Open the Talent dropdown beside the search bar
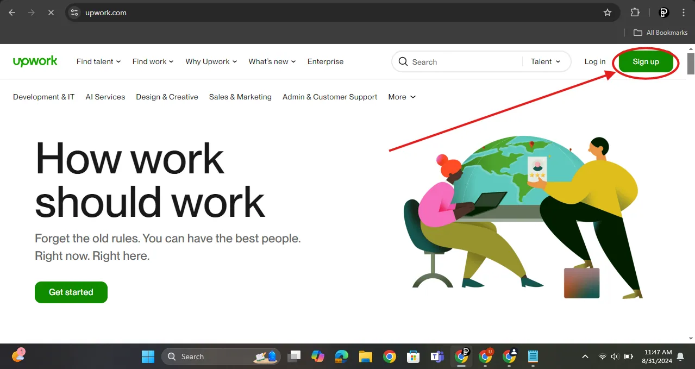695x369 pixels. pyautogui.click(x=545, y=61)
